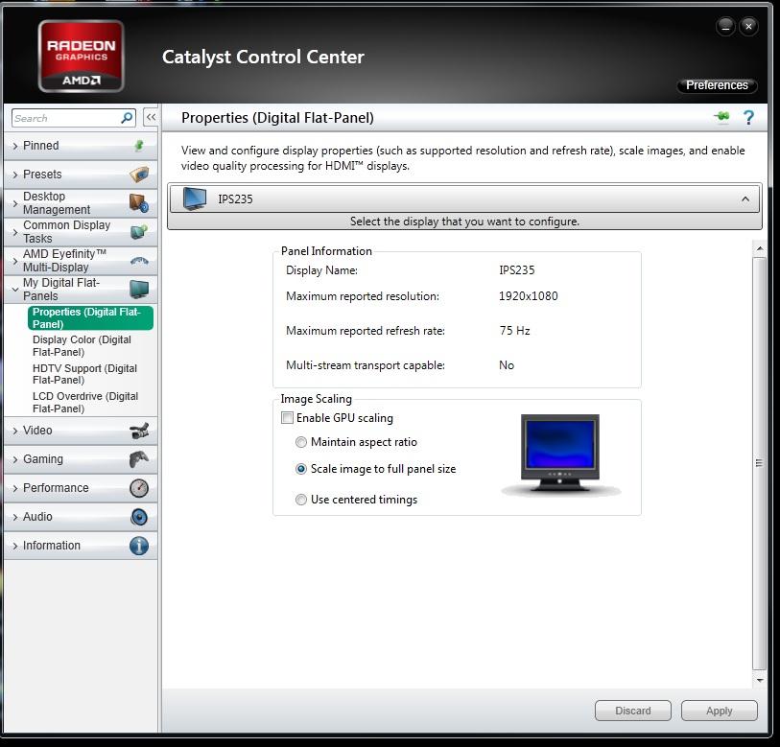Click the IPS235 monitor icon in display selector
The image size is (780, 747).
tap(195, 198)
